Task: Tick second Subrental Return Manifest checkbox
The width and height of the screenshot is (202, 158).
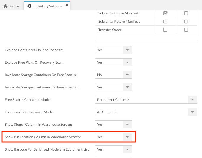Action: [x=186, y=22]
